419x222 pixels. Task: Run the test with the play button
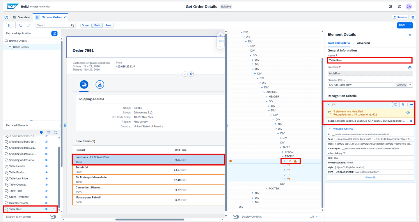point(9,25)
